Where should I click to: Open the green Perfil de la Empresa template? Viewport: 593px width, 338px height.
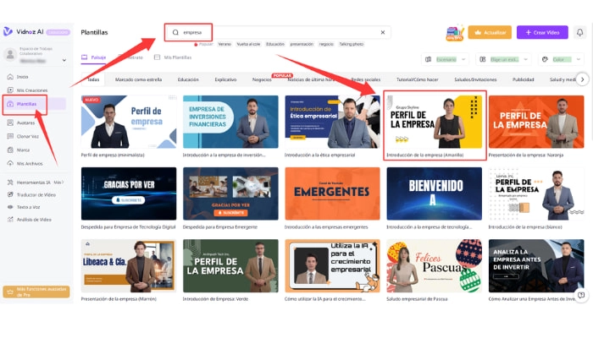(x=230, y=265)
